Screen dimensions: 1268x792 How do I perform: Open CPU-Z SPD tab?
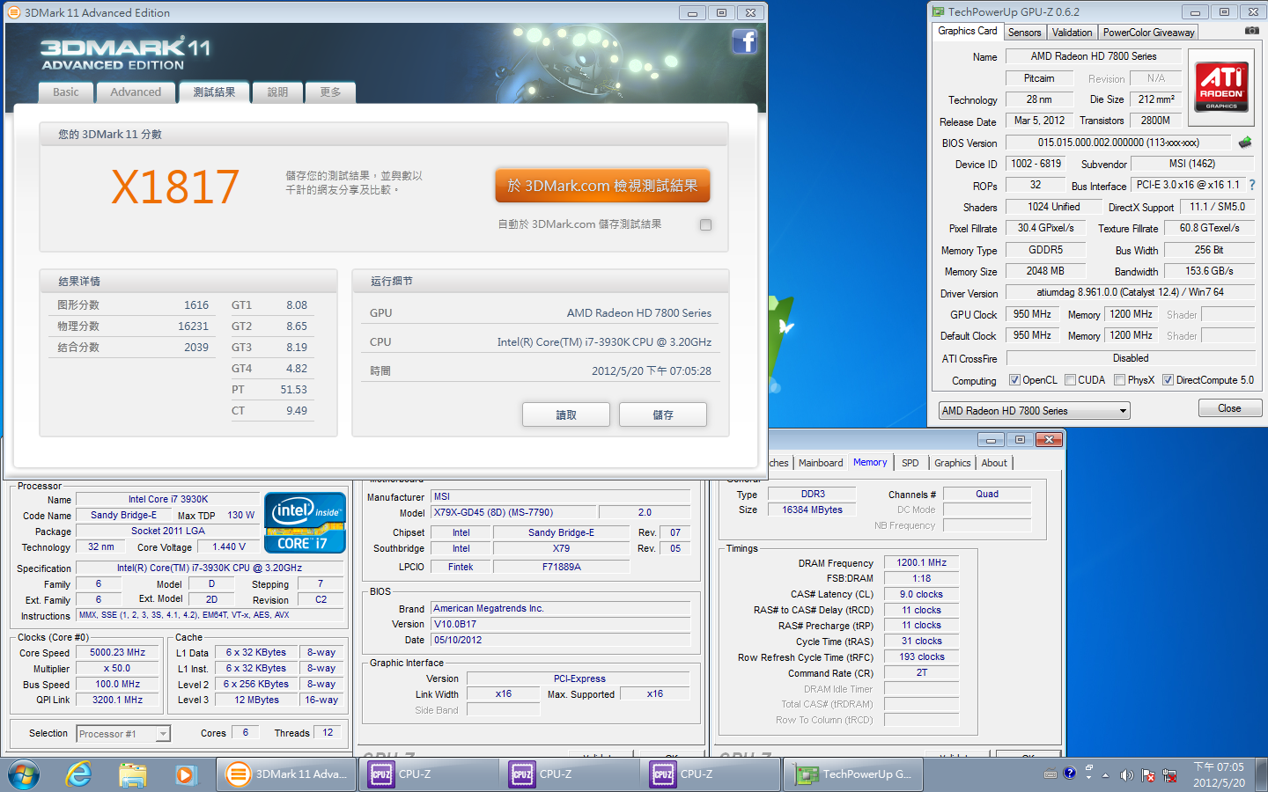(910, 463)
